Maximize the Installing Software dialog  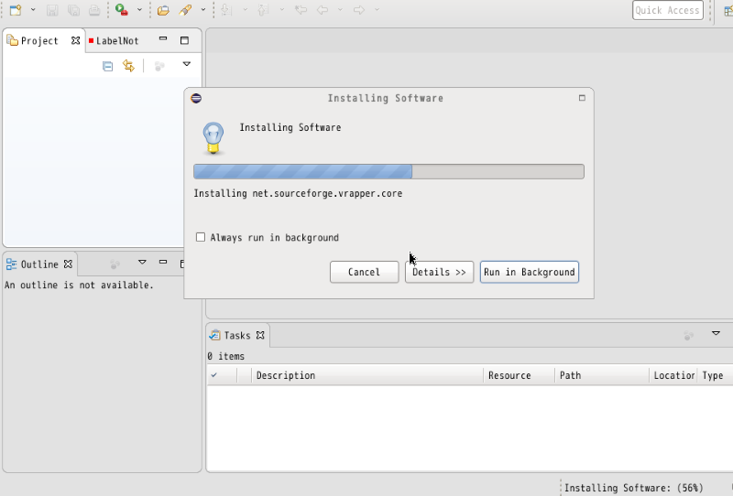582,98
